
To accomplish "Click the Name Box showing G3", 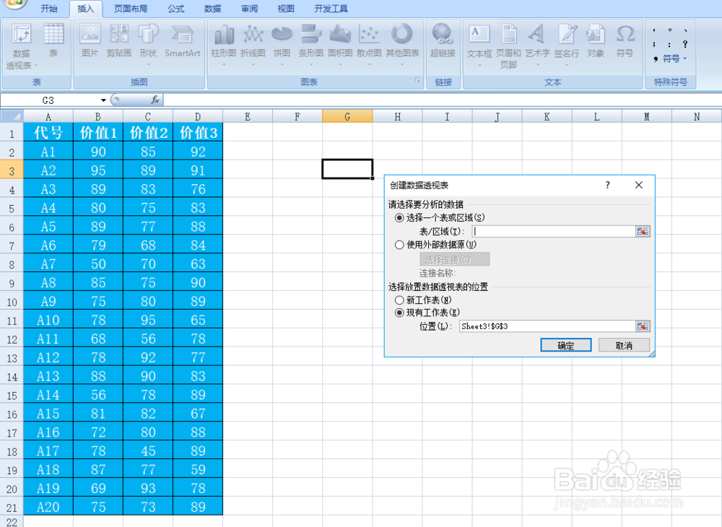I will tap(48, 100).
